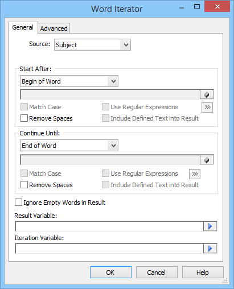Enable Remove Spaces under Start After
Viewport: 234px width, 289px height.
pos(24,118)
